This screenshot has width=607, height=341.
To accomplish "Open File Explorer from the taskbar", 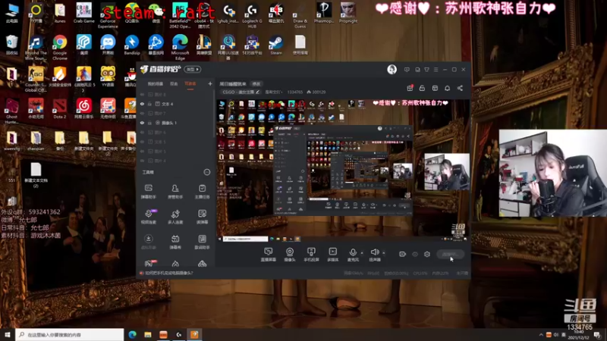I will (148, 335).
